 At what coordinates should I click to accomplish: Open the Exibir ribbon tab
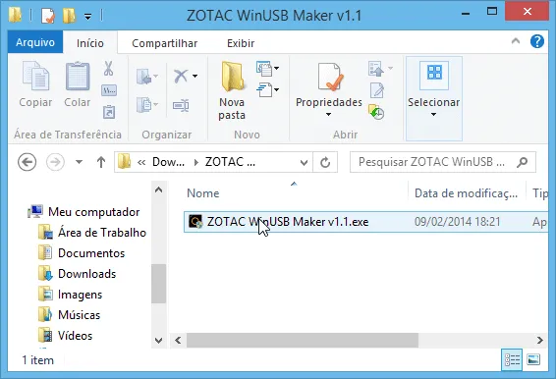[x=241, y=43]
